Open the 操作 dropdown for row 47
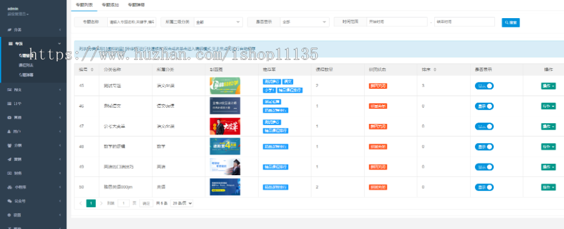Screen dimensions: 564x229 tap(548, 126)
